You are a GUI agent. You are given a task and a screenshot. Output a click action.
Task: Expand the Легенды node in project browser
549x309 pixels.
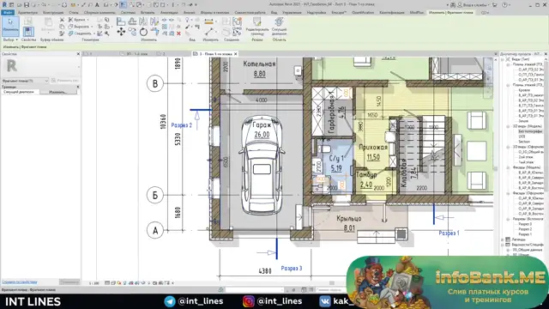pos(503,239)
